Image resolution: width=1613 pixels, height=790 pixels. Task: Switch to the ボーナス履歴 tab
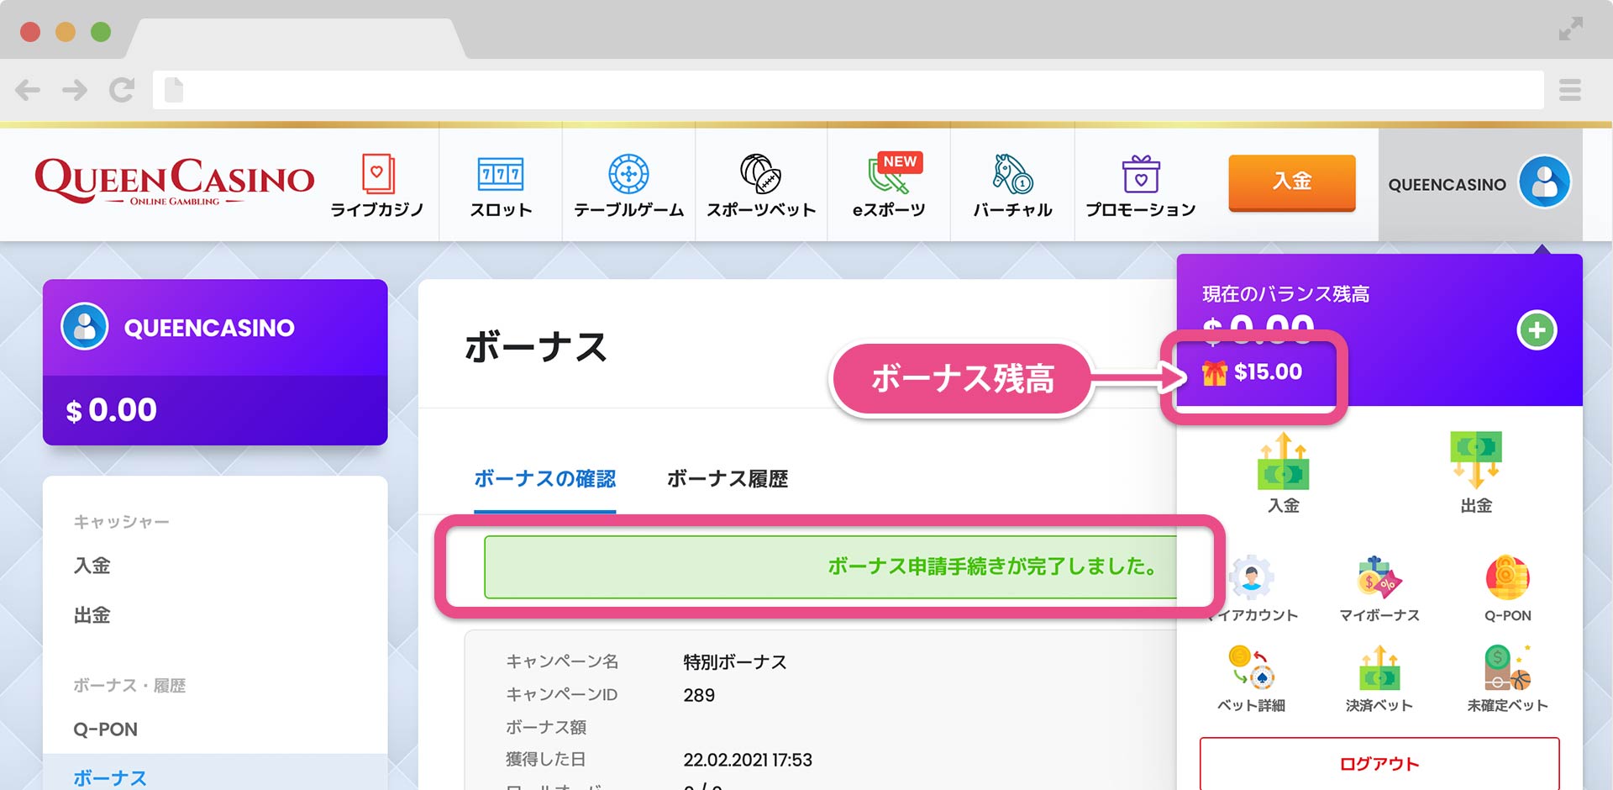point(728,479)
